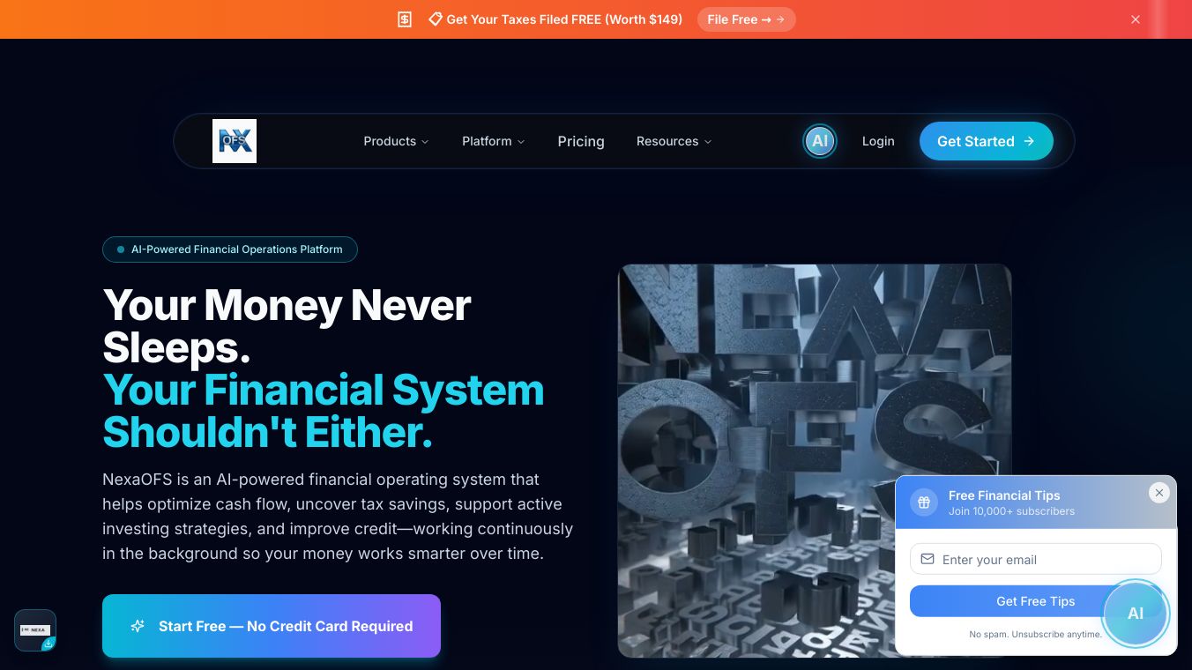The width and height of the screenshot is (1192, 670).
Task: Click the Nexa install app icon
Action: click(35, 630)
